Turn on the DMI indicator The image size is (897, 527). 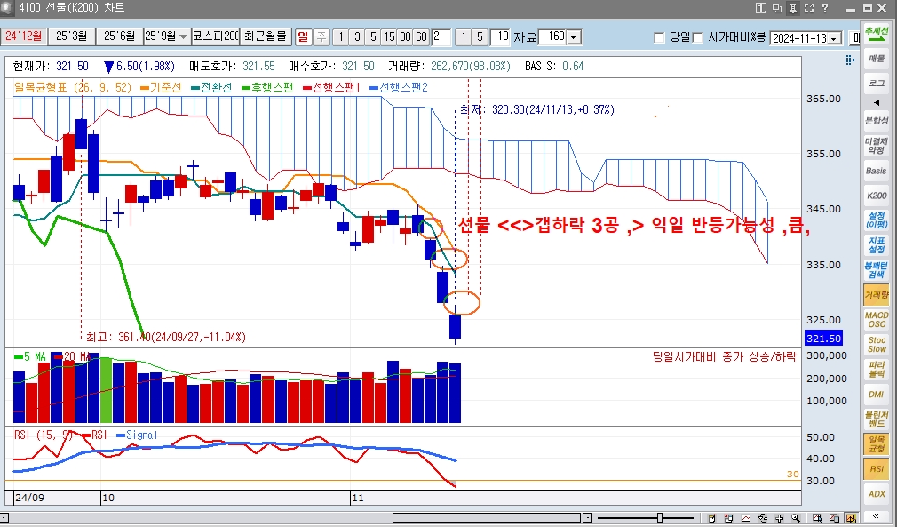pos(877,394)
